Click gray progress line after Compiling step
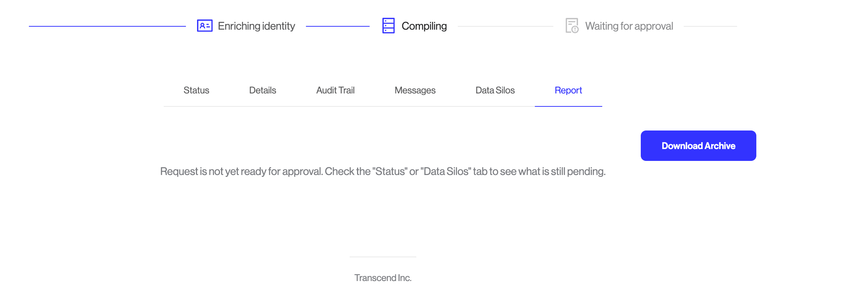Viewport: 843px width, 284px height. pyautogui.click(x=505, y=26)
